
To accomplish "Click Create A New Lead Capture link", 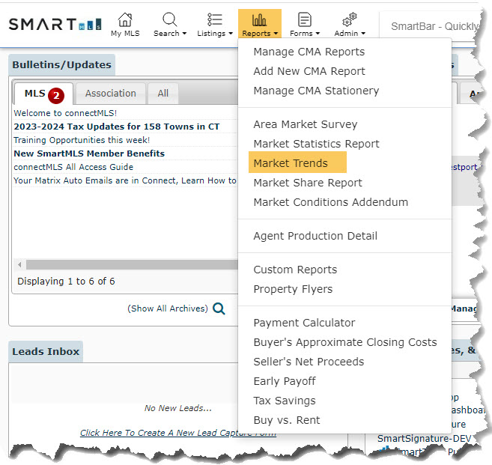I will (178, 433).
